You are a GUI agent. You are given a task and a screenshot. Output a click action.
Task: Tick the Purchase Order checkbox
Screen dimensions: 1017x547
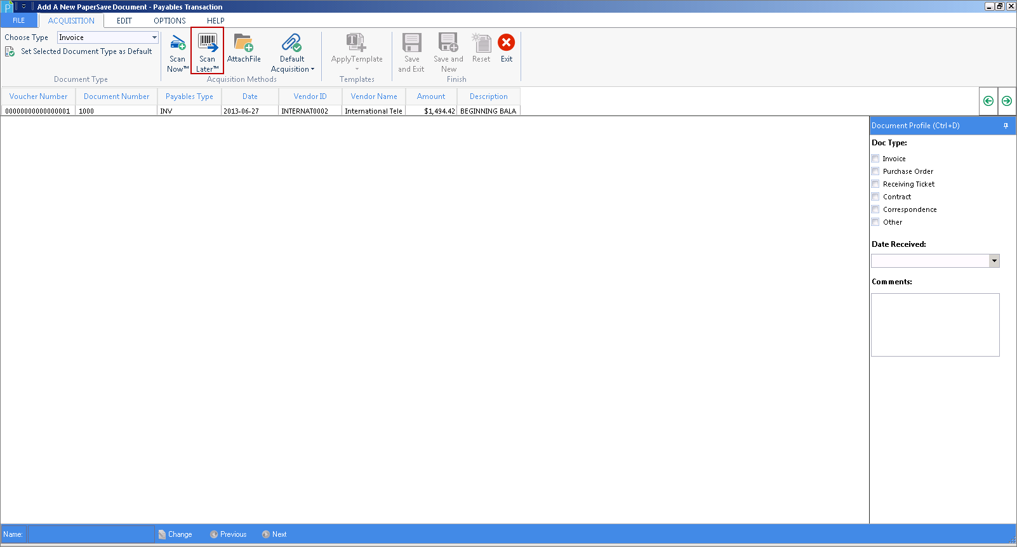pos(875,171)
